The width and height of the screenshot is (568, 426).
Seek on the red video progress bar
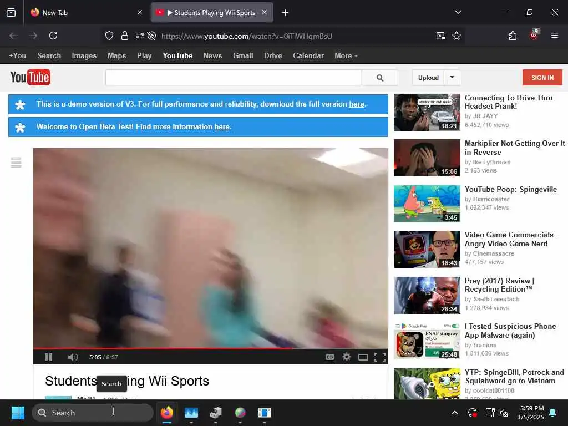tap(210, 348)
